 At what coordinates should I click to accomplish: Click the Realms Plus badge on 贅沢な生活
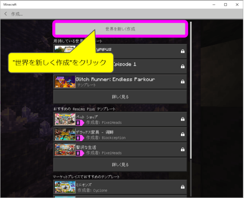point(80,153)
